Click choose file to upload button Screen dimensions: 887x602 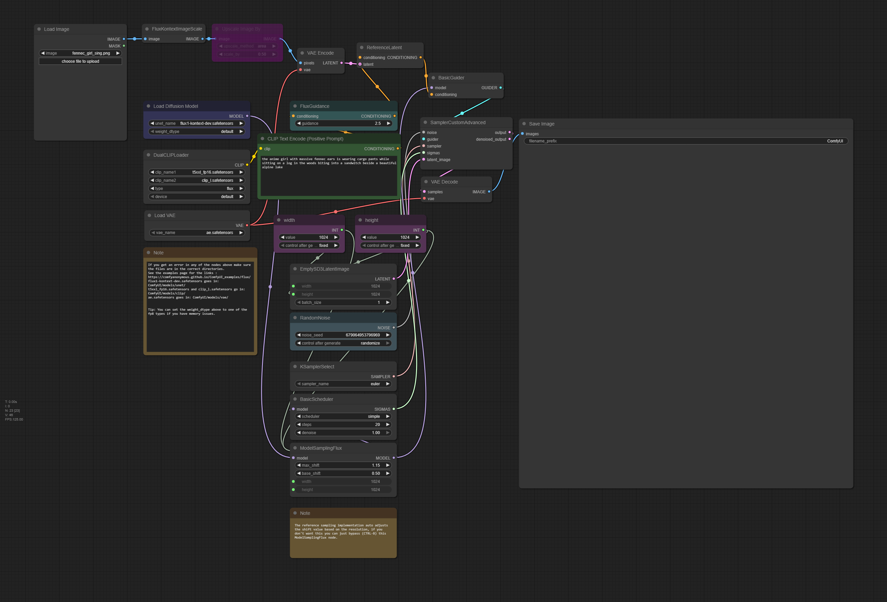coord(80,61)
